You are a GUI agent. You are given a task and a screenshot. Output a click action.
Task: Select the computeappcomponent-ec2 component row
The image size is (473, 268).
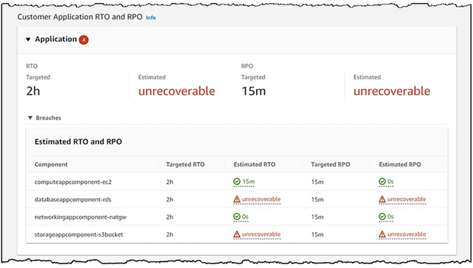tap(237, 182)
